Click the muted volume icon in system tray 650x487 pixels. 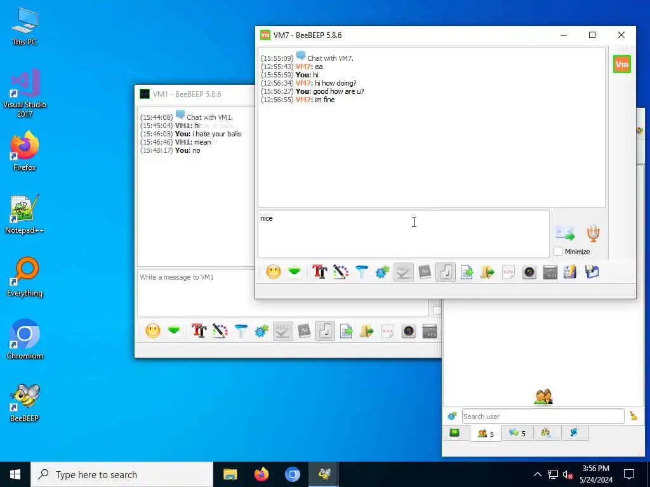567,474
